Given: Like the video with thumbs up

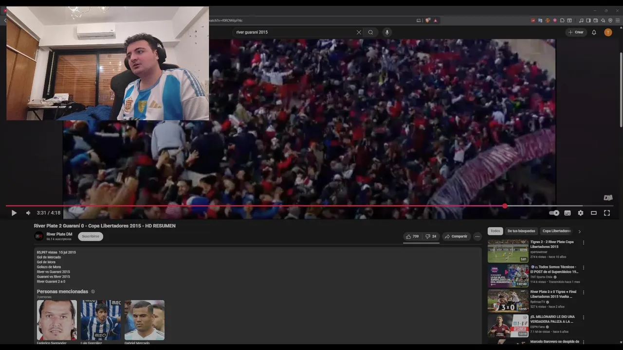Looking at the screenshot, I should click(412, 236).
